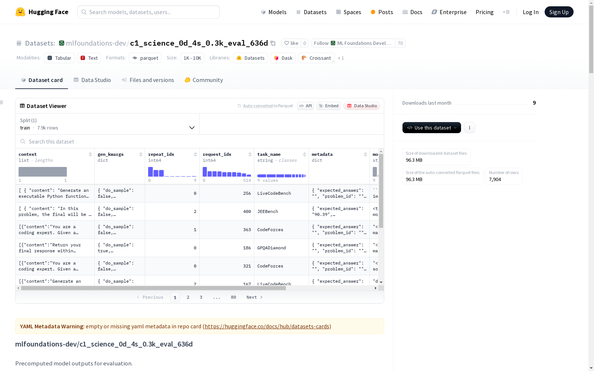The height and width of the screenshot is (371, 594).
Task: Go to page 80 of viewer
Action: tap(234, 297)
